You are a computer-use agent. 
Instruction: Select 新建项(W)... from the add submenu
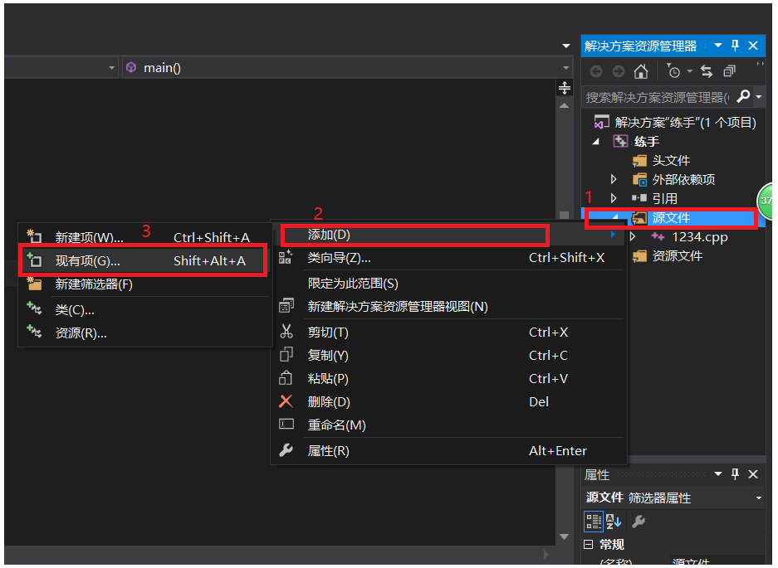tap(145, 237)
